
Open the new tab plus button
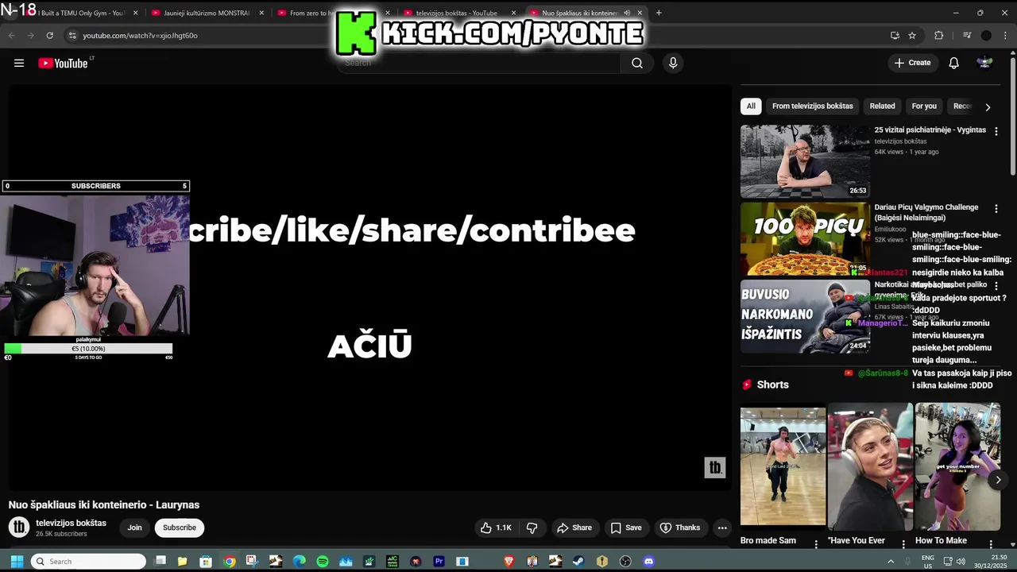click(659, 13)
